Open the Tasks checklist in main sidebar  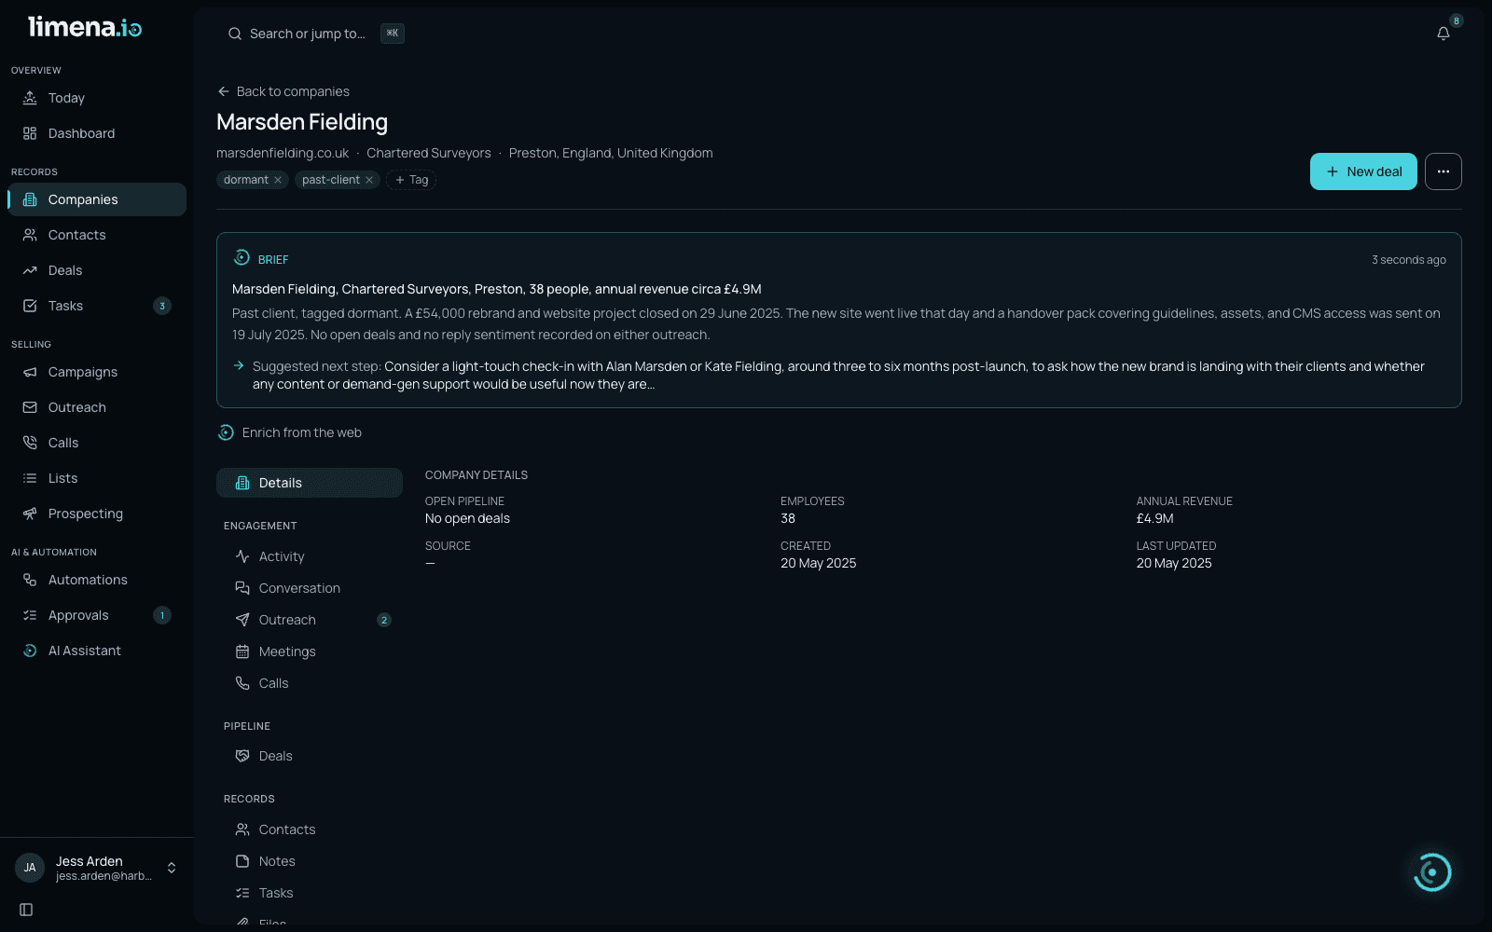97,306
